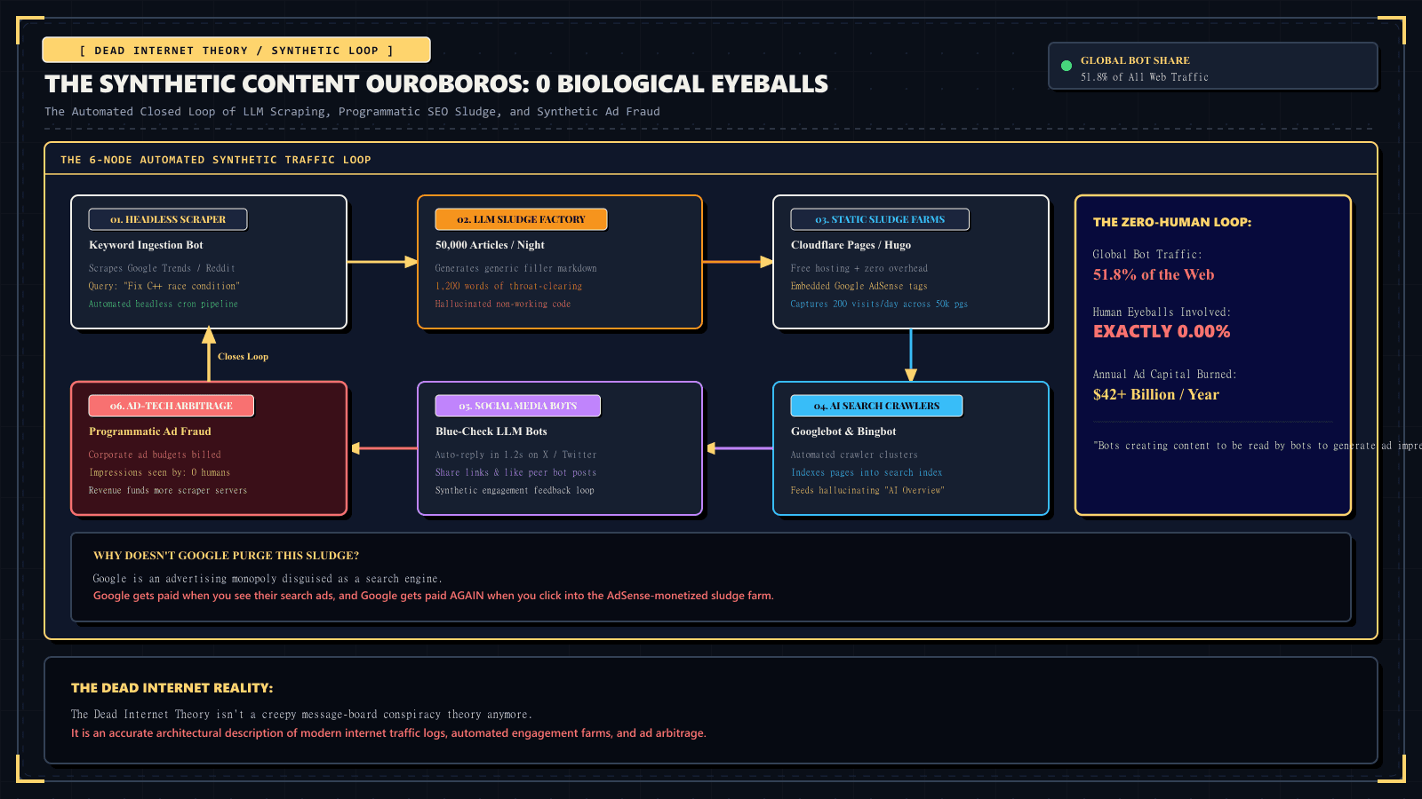Click the Dead Internet Theory / Synthetic Loop tag
The image size is (1422, 799).
pos(236,51)
